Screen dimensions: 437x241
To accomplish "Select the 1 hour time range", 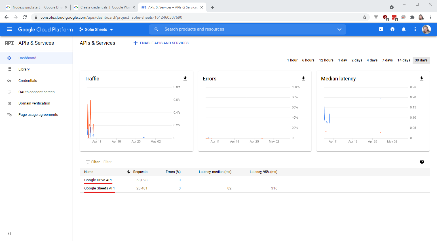I will tap(292, 60).
